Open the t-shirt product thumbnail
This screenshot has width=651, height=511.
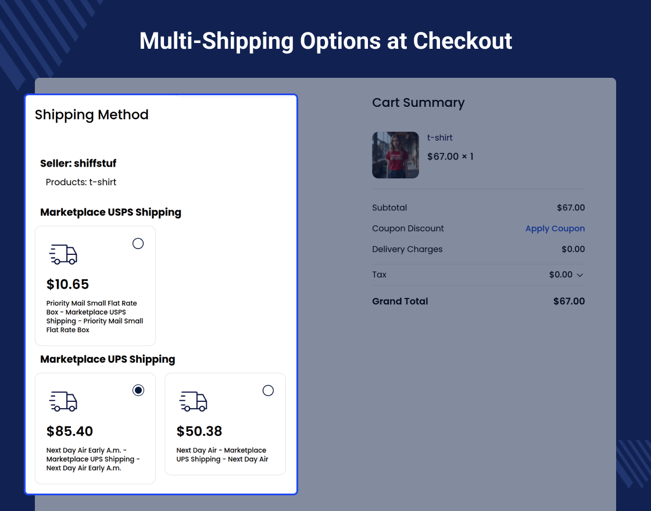[395, 155]
